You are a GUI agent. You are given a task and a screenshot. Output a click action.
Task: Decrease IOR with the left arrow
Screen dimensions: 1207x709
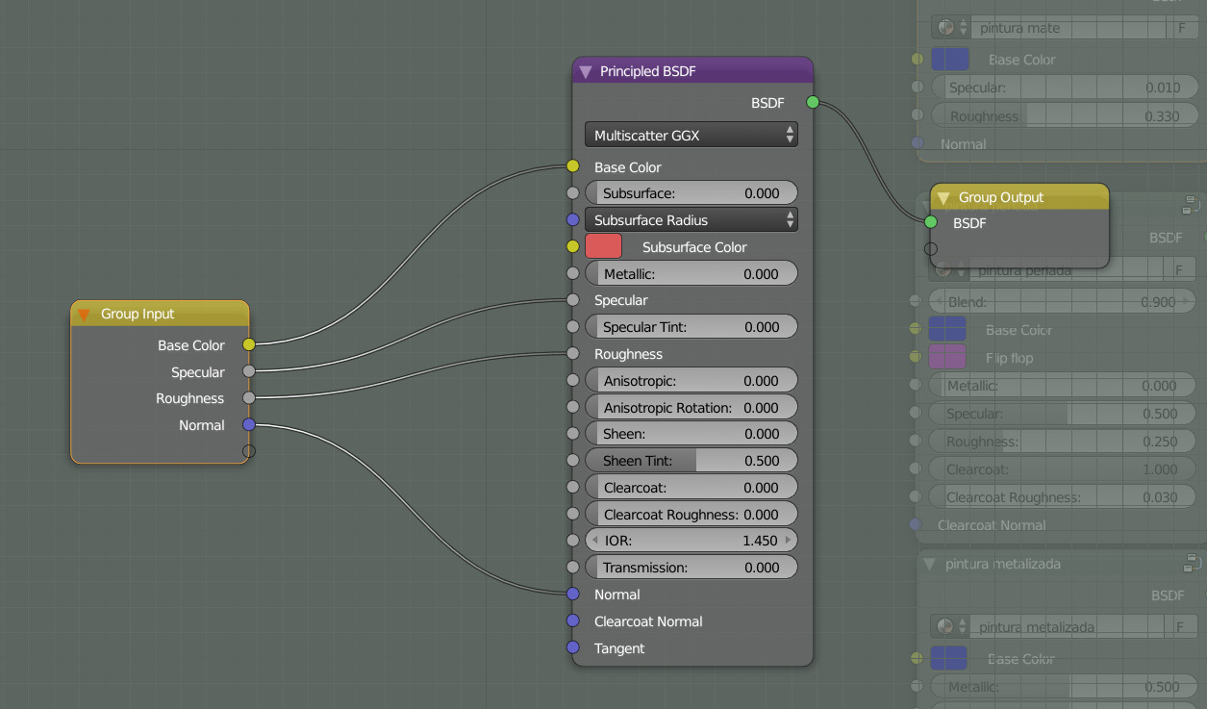pyautogui.click(x=594, y=541)
